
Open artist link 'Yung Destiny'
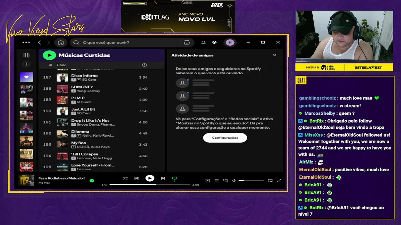point(88,91)
